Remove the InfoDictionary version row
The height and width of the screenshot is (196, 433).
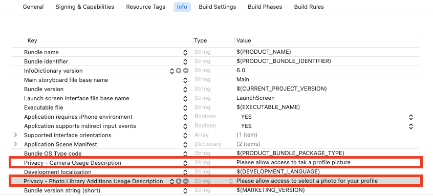point(186,71)
